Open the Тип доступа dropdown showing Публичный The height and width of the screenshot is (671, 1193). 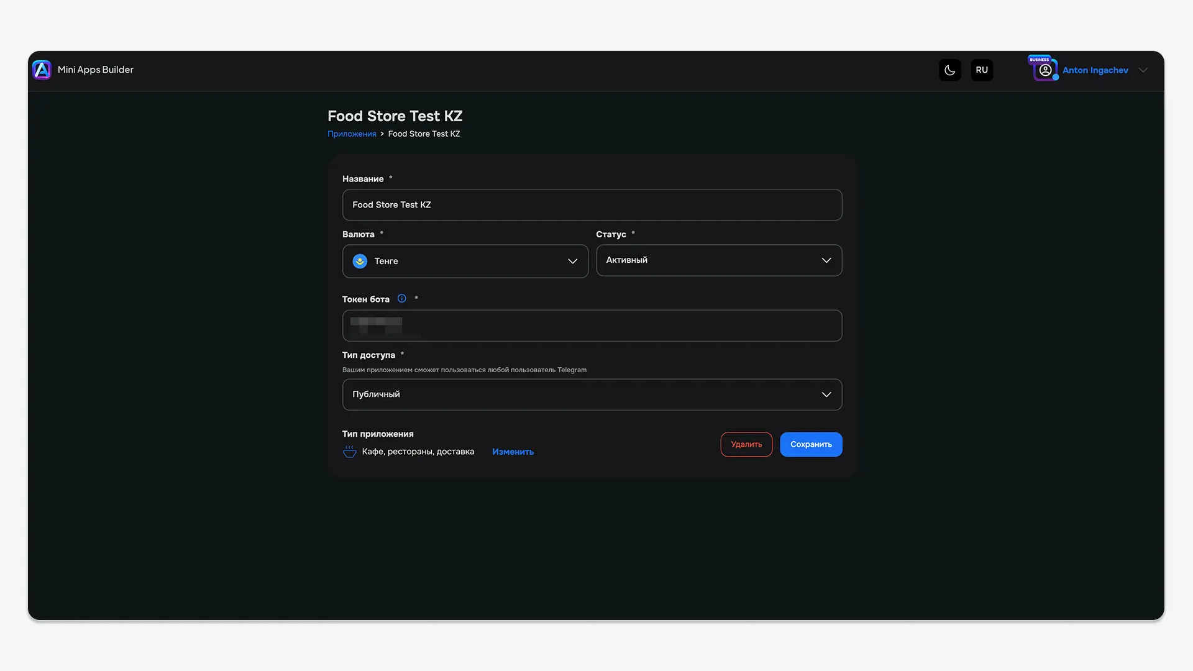(x=592, y=395)
